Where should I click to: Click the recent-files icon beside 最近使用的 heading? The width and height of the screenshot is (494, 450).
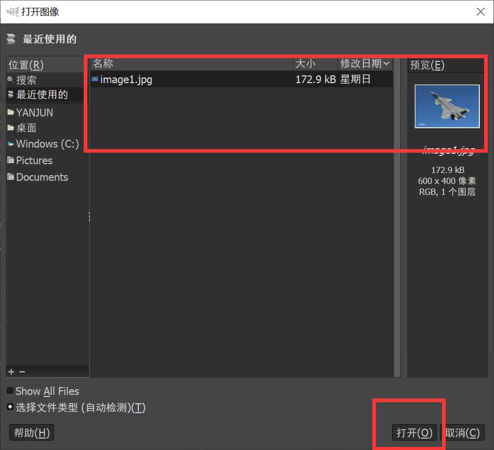point(11,39)
